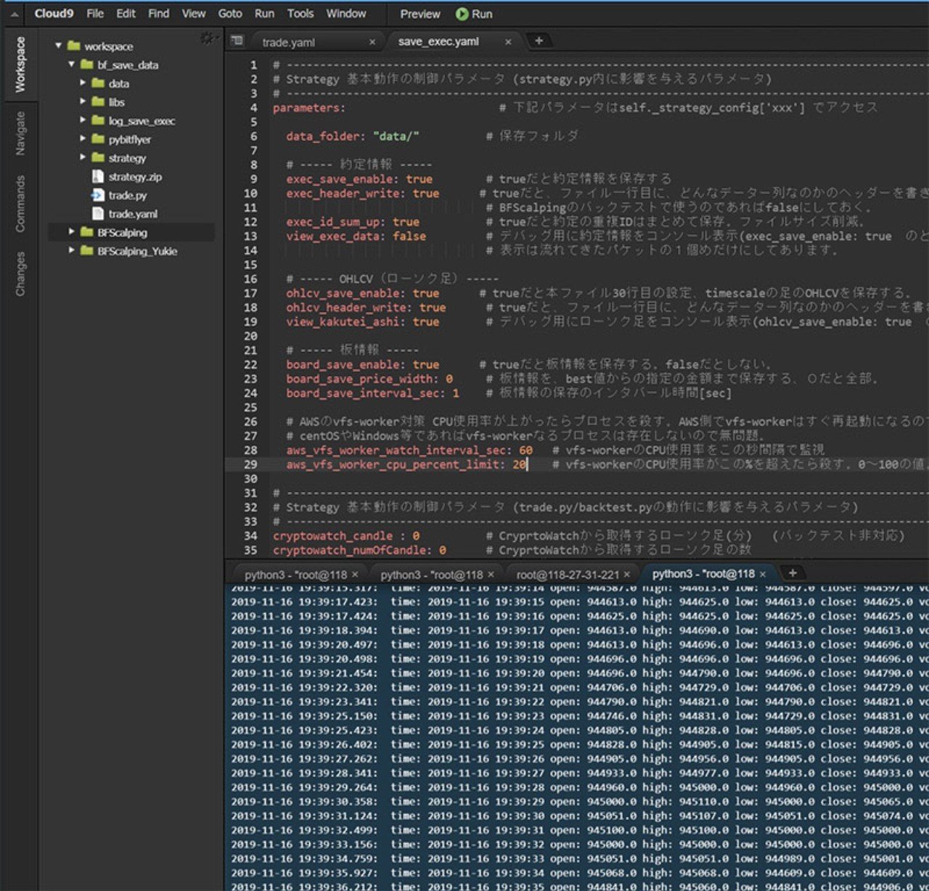Click the aws_vfs_worker_watch_interval_sec: 60 line
Viewport: 929px width, 891px height.
tap(409, 450)
